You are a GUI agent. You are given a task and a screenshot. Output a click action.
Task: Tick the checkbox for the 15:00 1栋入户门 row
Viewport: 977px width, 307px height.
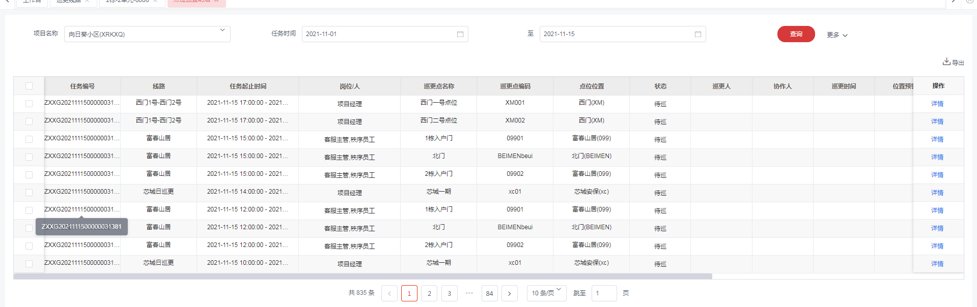pyautogui.click(x=29, y=139)
